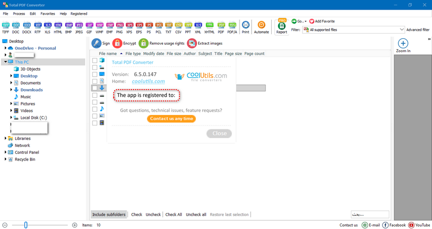Tick the checkbox beside the music note icon
The image size is (432, 229).
coord(95,109)
